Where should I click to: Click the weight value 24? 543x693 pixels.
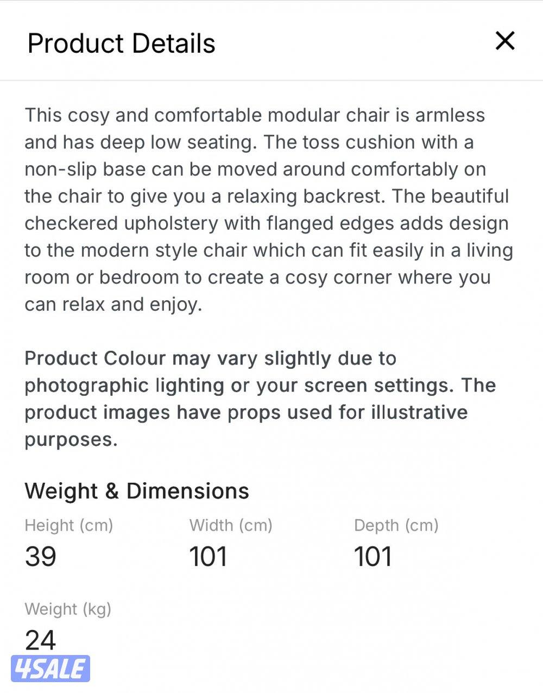pyautogui.click(x=40, y=640)
